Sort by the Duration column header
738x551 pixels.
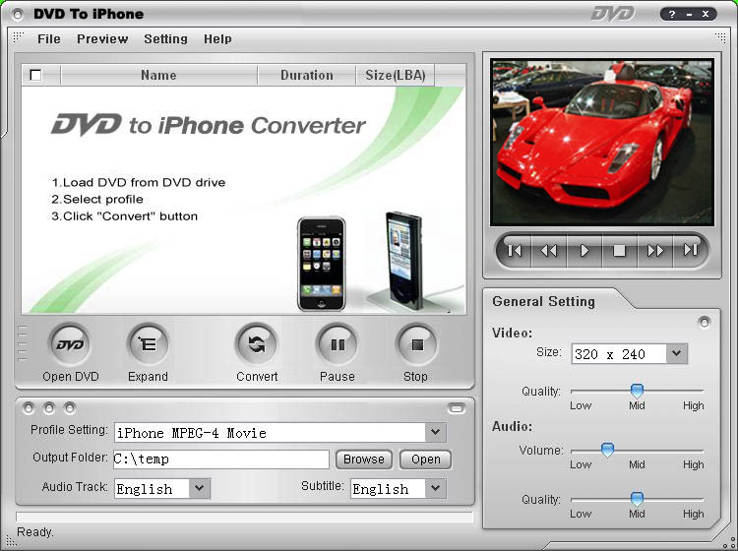pos(306,76)
